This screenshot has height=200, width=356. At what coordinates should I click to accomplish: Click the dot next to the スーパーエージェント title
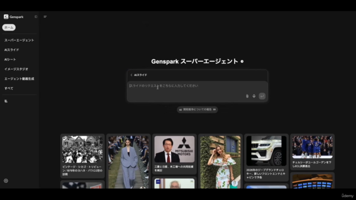(x=242, y=61)
